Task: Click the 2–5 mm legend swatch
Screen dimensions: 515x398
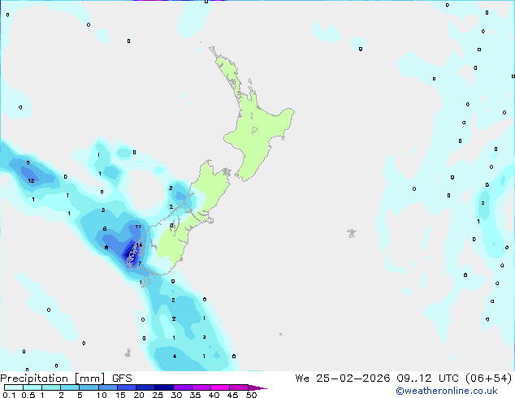Action: [70, 387]
